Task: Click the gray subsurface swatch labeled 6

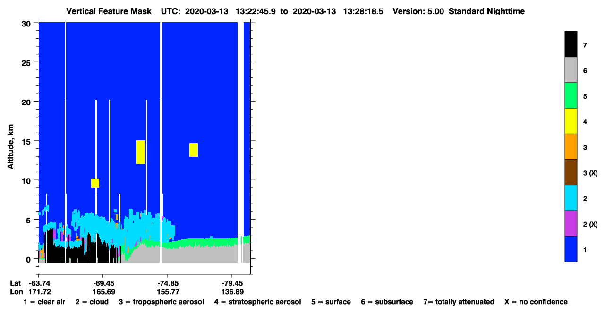Action: click(x=571, y=70)
